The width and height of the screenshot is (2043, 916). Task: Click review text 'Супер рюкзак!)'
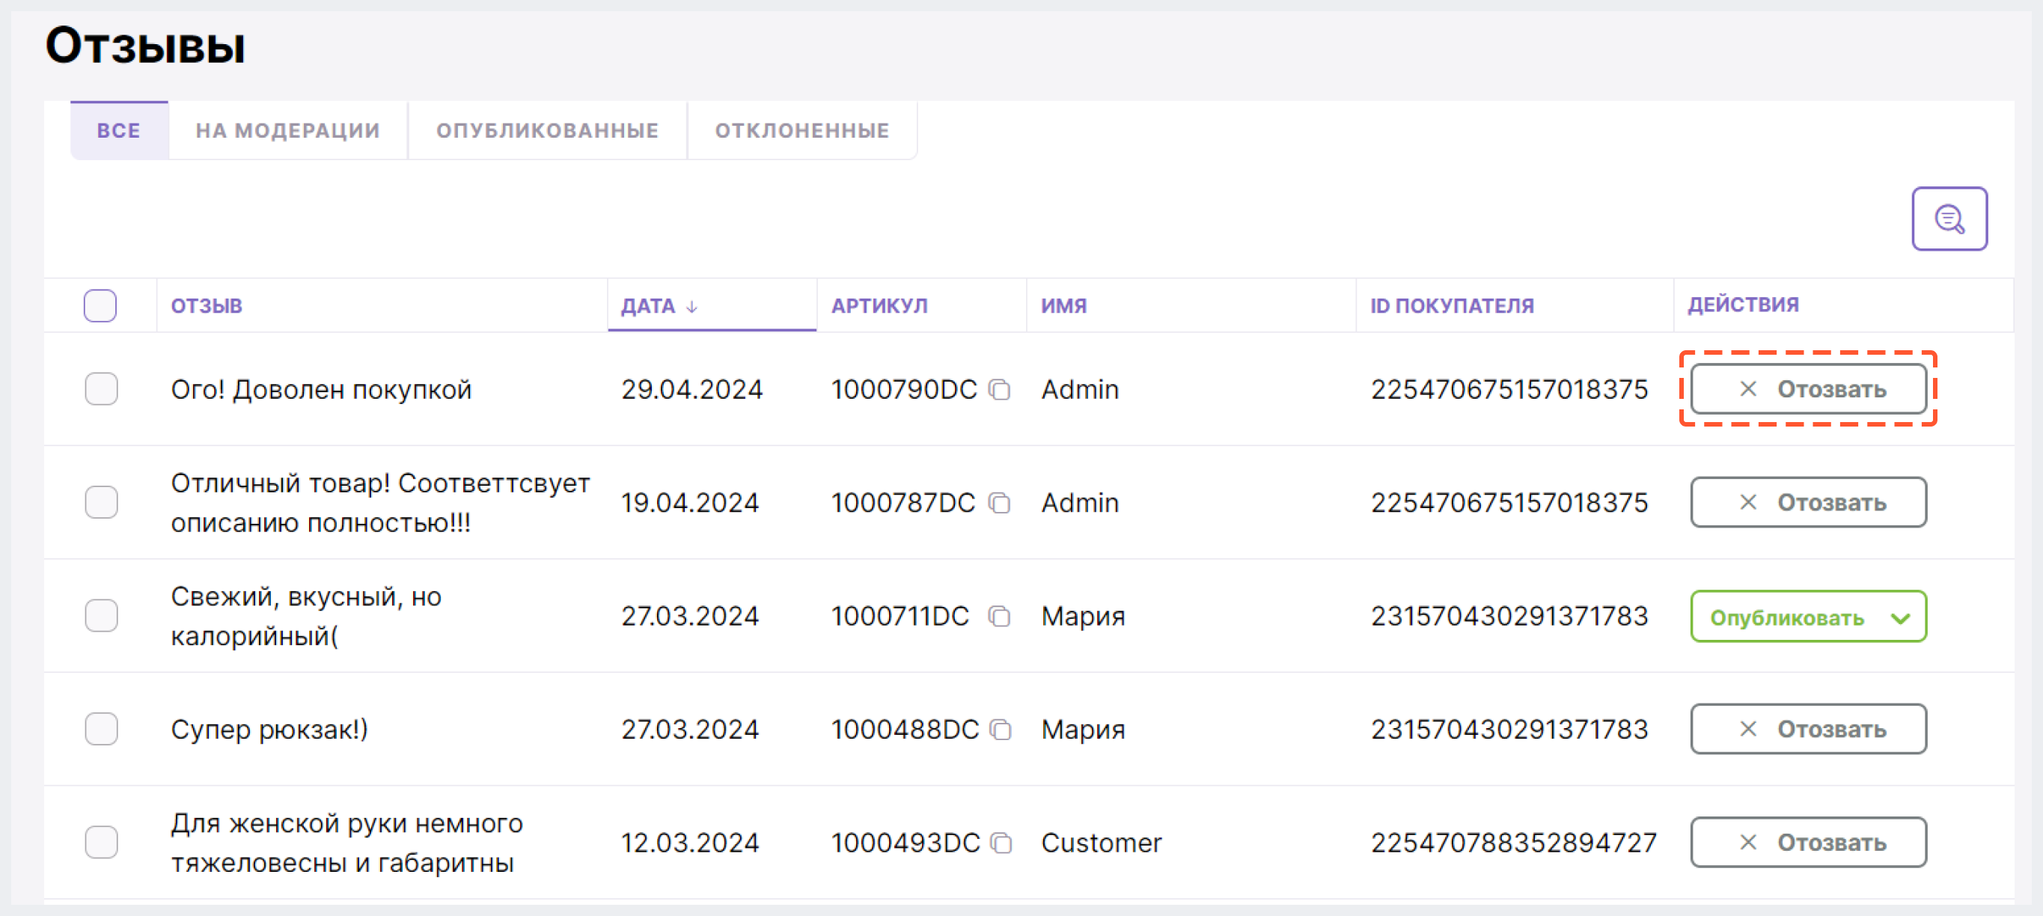(x=269, y=730)
